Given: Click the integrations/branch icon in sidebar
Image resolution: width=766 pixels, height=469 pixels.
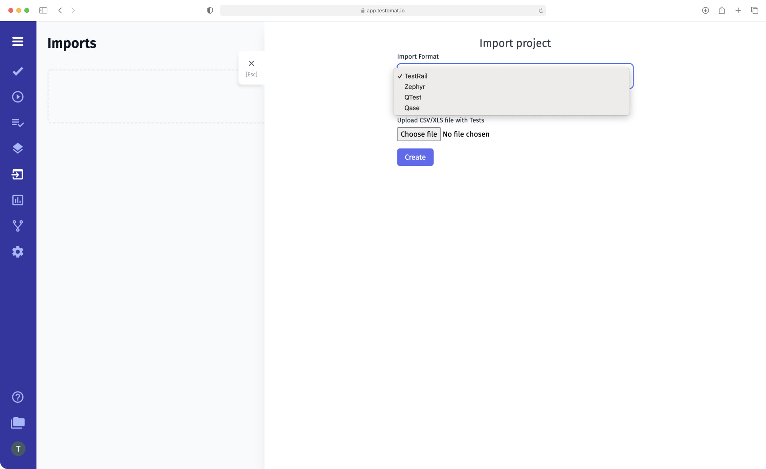Looking at the screenshot, I should (x=17, y=226).
